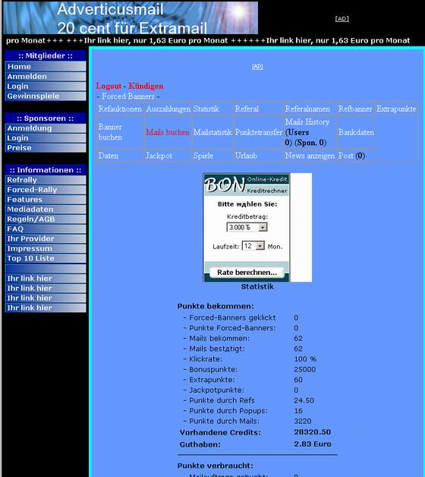Open the Kreditbetrag dropdown arrow
The height and width of the screenshot is (477, 425).
click(263, 227)
